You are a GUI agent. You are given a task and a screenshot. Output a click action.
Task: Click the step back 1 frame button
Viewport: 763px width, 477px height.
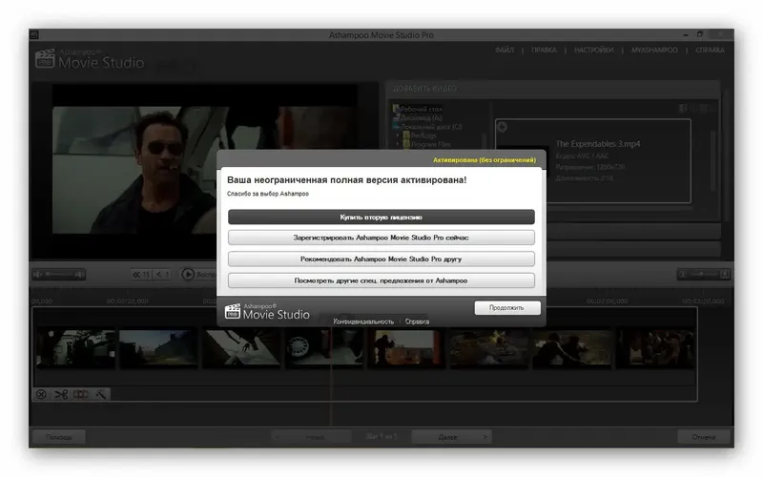pos(162,275)
